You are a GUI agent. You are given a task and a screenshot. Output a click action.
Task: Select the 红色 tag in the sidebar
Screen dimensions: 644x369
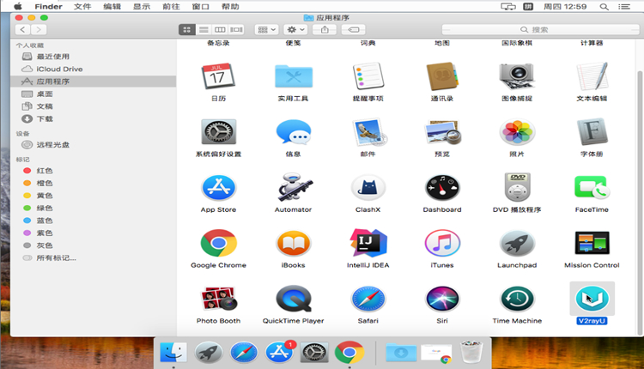point(45,171)
